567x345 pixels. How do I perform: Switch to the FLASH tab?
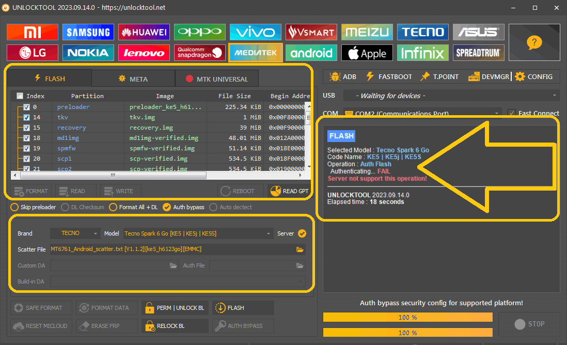click(x=50, y=79)
